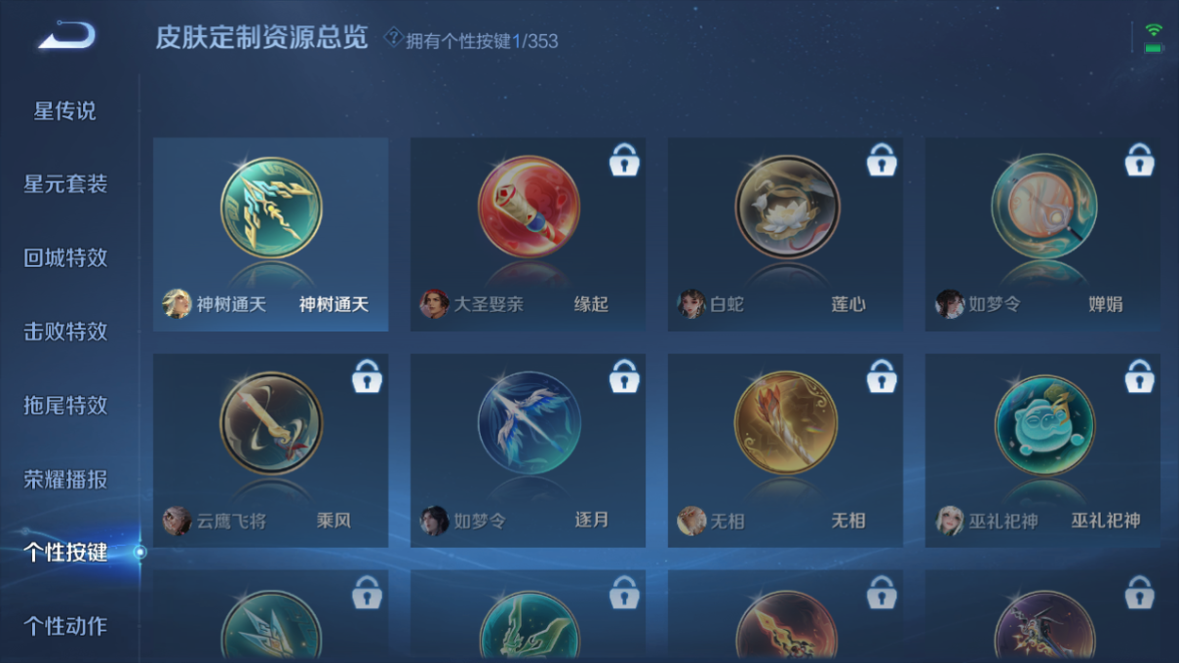Screen dimensions: 1179x663
Task: Tap the lock icon on 婵娟 card
Action: 1139,160
